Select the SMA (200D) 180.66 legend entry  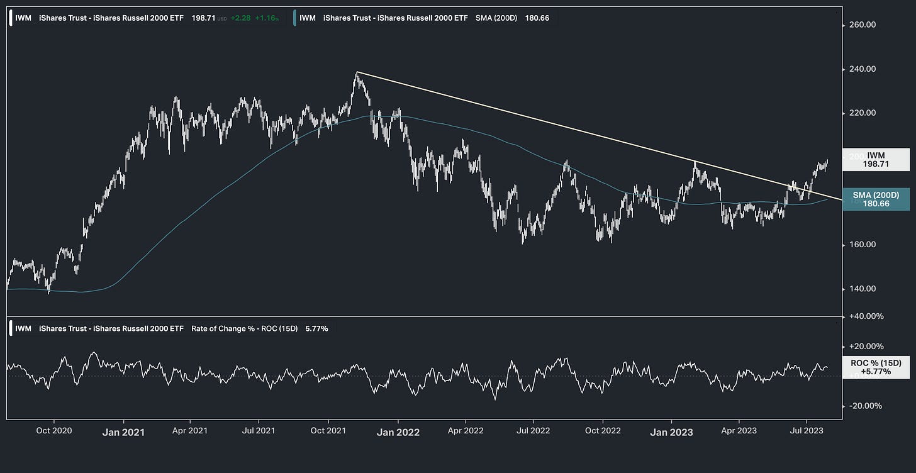coord(425,18)
